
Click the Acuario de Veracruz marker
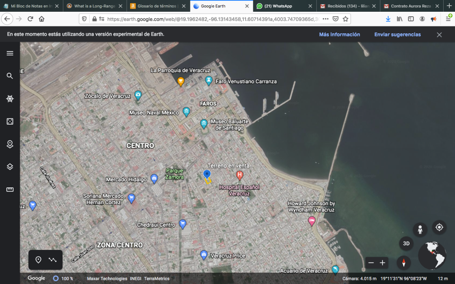[x=335, y=269]
